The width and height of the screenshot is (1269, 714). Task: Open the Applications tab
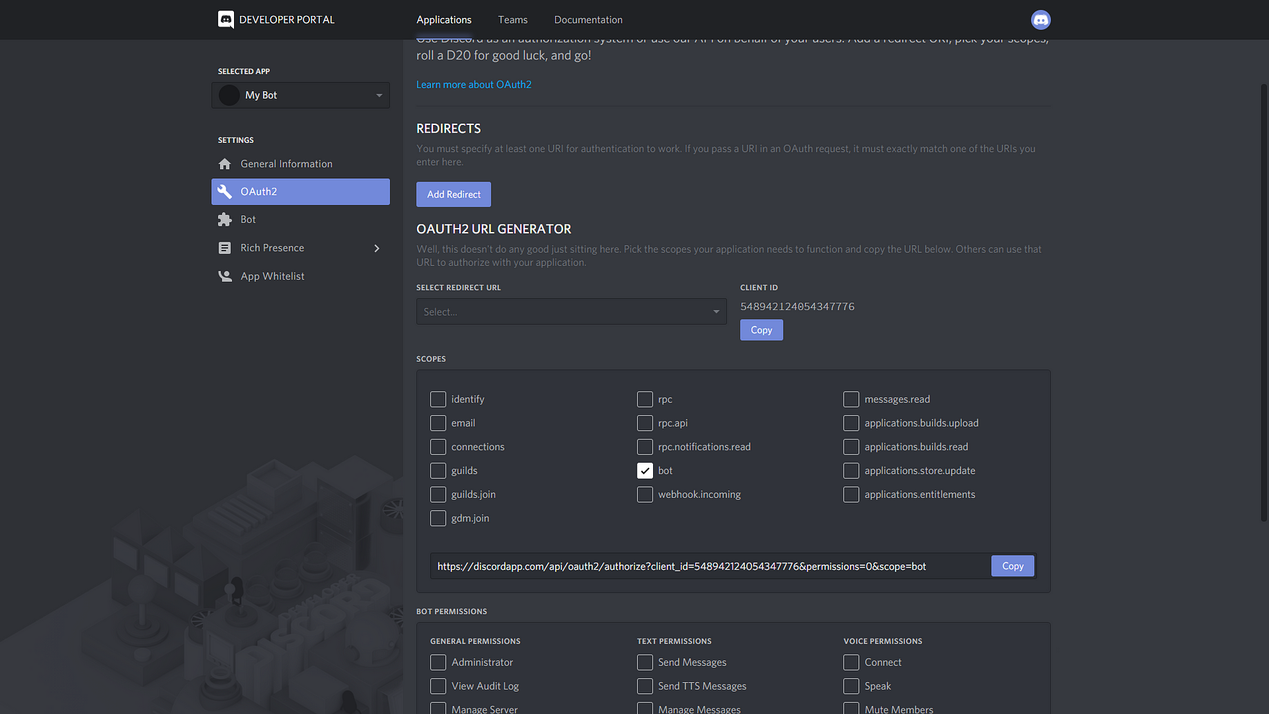click(444, 19)
